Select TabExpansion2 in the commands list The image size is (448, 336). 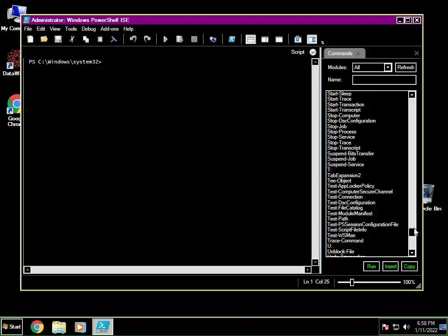pos(344,175)
